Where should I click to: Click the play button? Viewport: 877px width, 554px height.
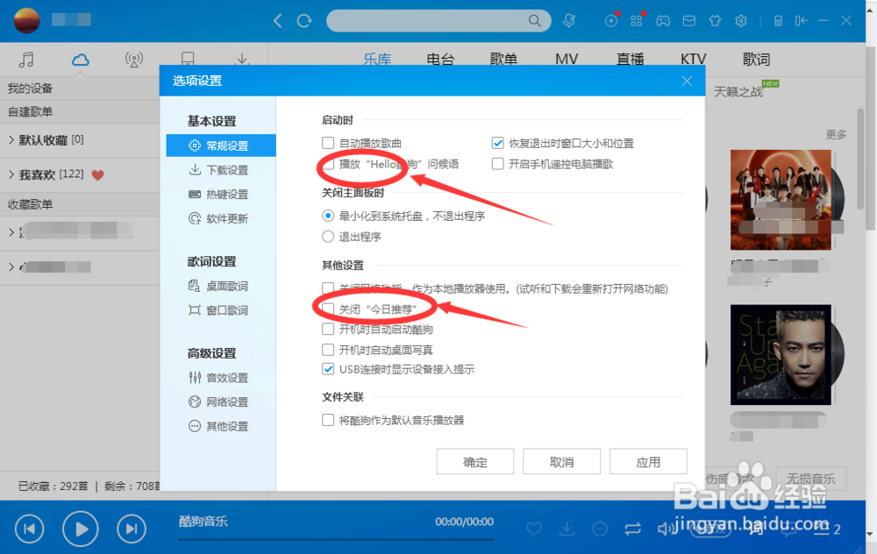[x=81, y=529]
